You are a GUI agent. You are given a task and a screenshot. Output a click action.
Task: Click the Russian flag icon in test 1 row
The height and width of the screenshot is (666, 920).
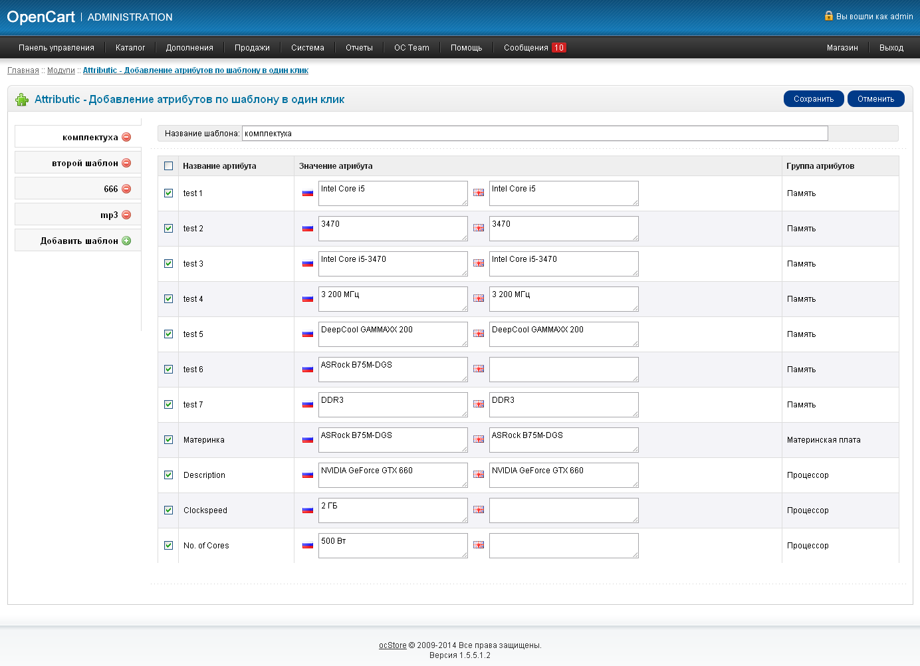pyautogui.click(x=308, y=193)
